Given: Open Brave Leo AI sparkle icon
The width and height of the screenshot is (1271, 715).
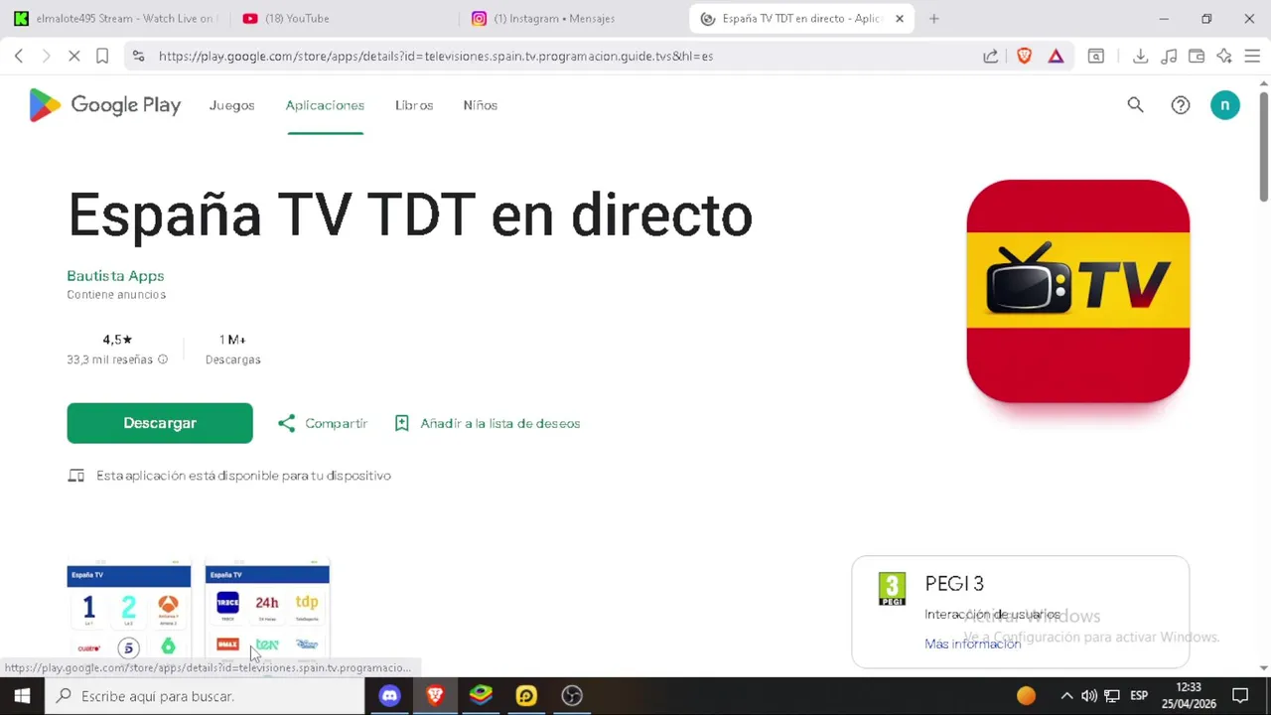Looking at the screenshot, I should click(x=1224, y=57).
